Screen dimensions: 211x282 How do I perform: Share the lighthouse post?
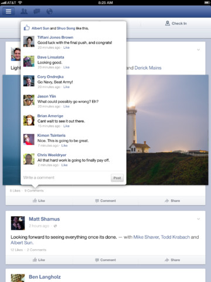172,201
